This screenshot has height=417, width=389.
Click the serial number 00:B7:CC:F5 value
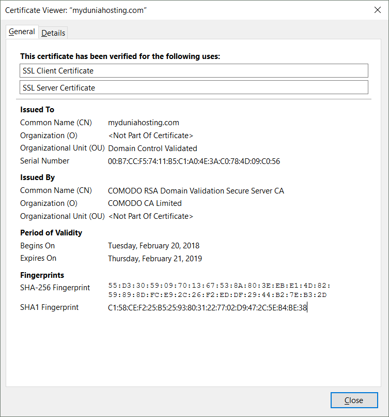point(194,161)
